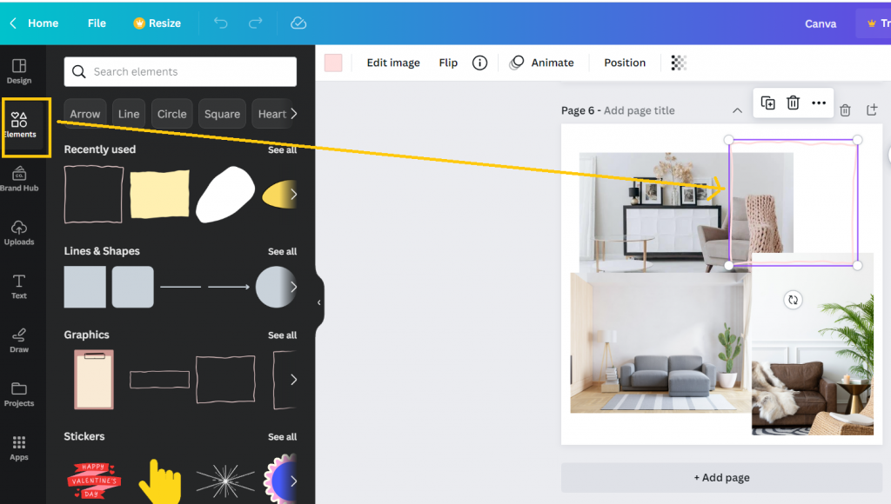Click the Add page button
Viewport: 891px width, 504px height.
(722, 477)
